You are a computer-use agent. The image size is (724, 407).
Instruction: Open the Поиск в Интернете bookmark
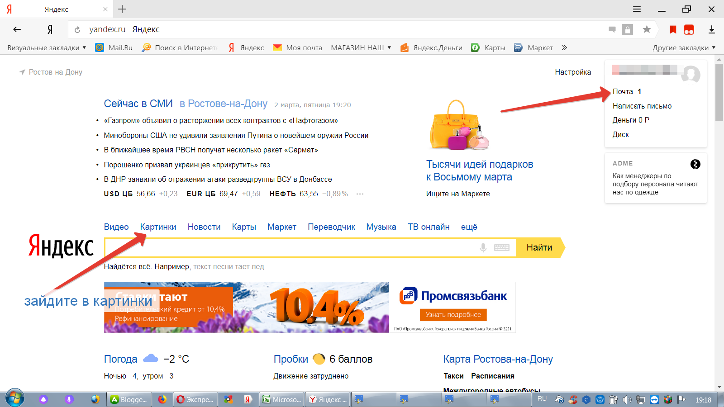click(180, 47)
